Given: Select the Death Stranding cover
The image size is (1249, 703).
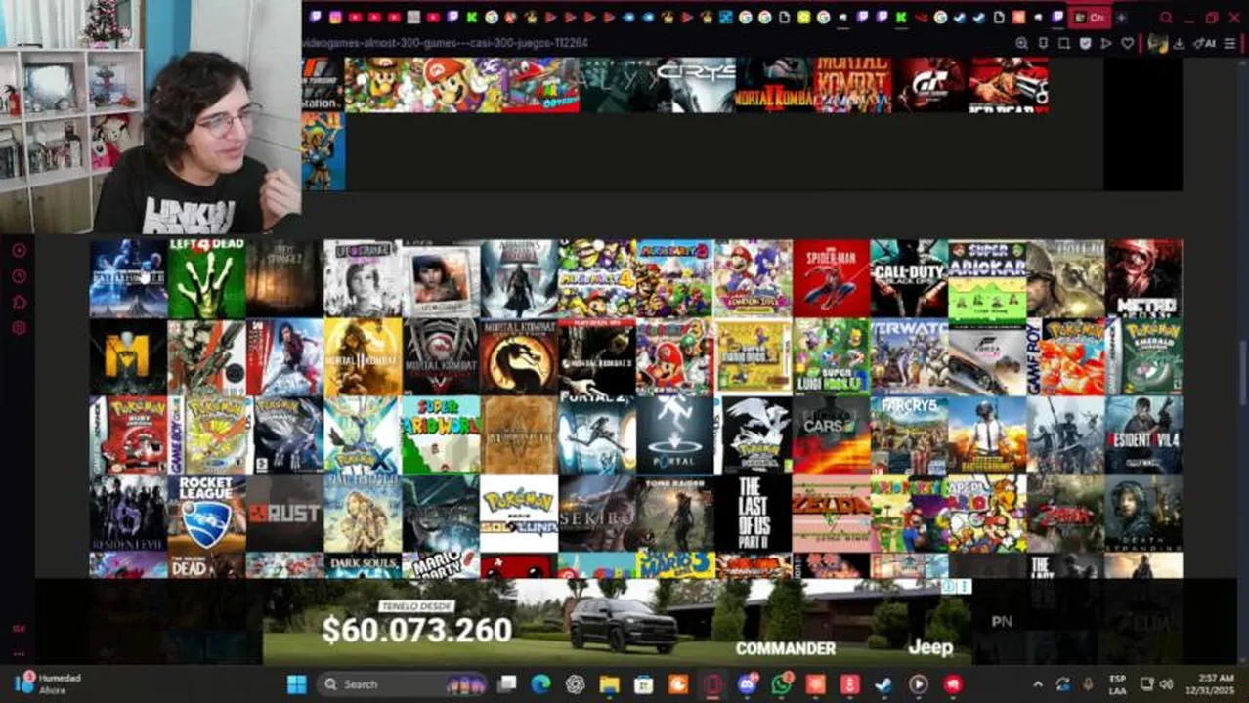Looking at the screenshot, I should tap(1143, 513).
